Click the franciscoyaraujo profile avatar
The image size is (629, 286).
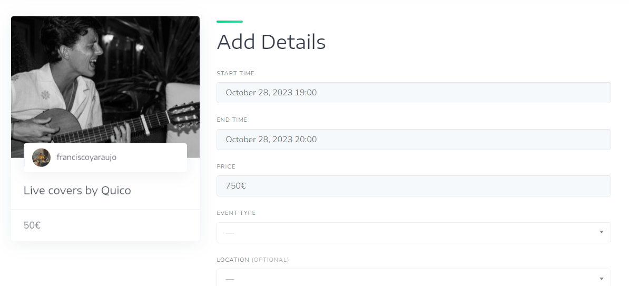pyautogui.click(x=41, y=157)
